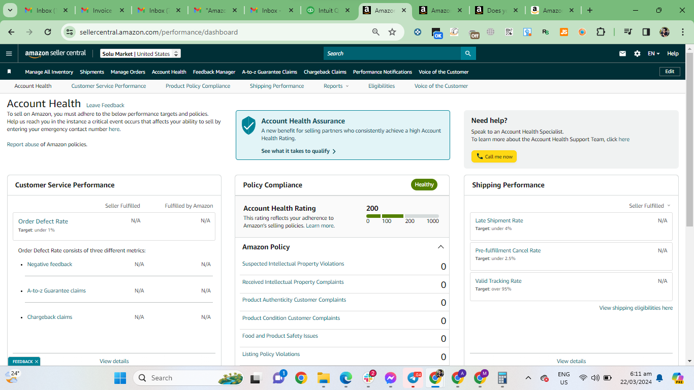The width and height of the screenshot is (694, 390).
Task: Bookmark this page with the star icon
Action: [392, 32]
